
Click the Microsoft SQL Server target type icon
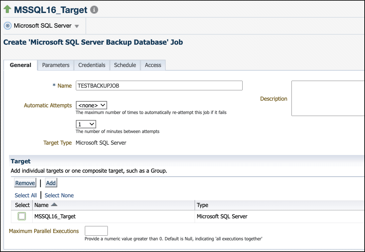pos(7,26)
